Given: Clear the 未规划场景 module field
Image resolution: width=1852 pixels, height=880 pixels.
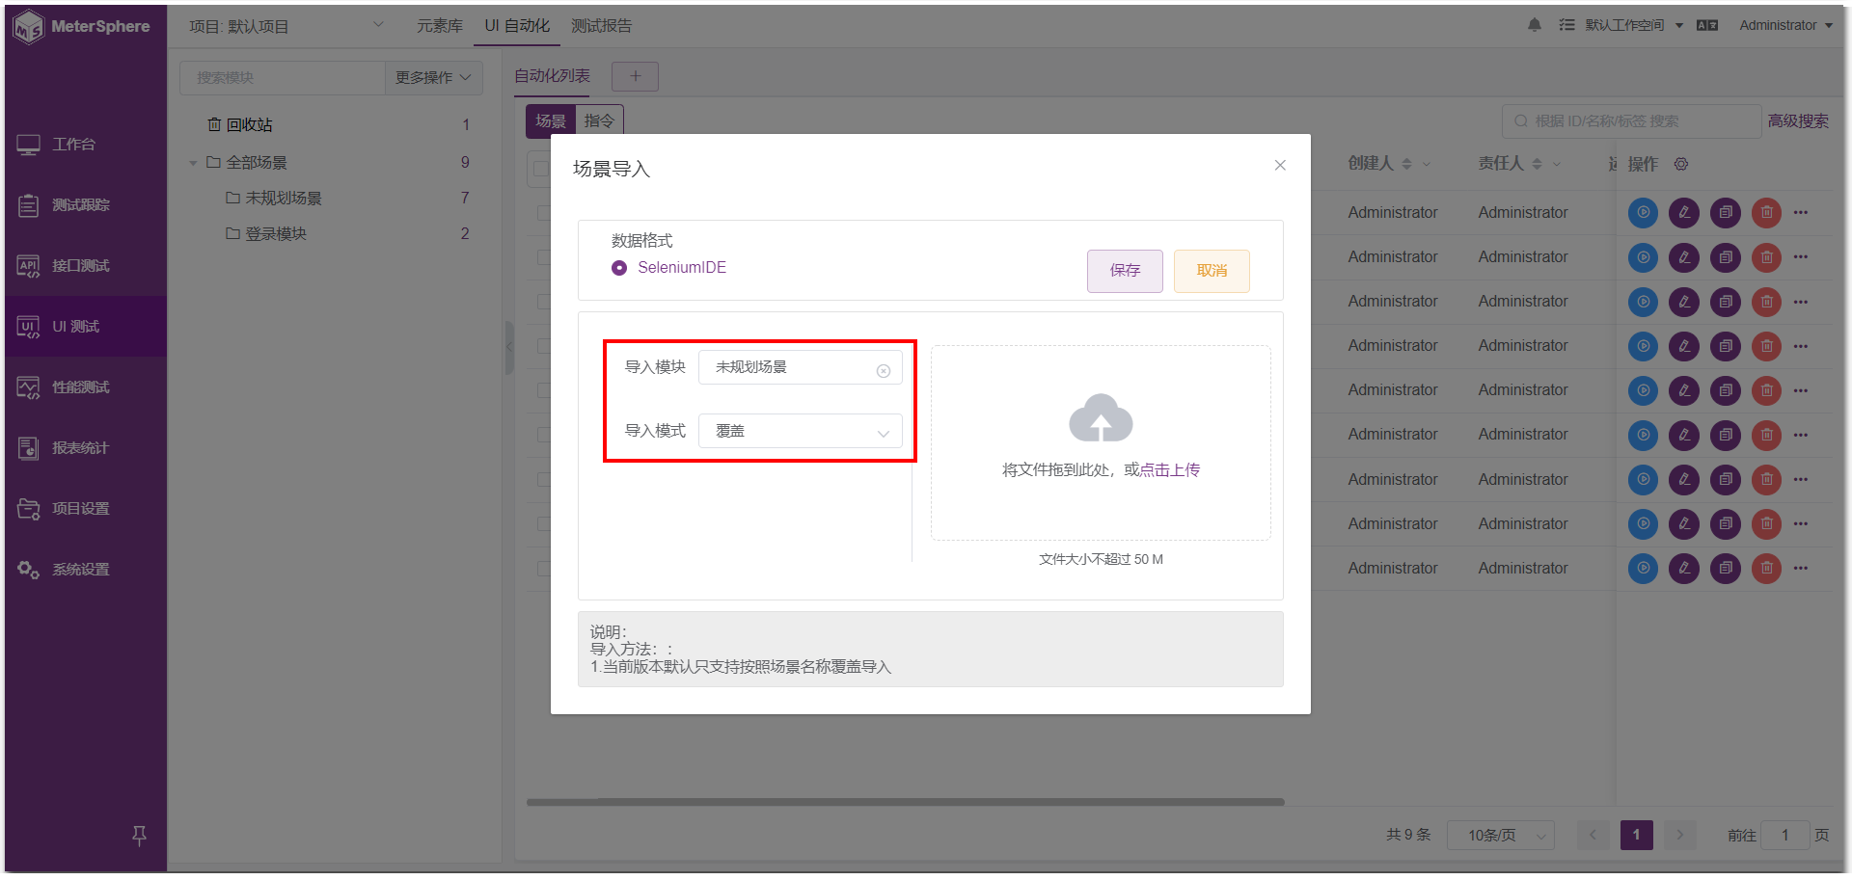Looking at the screenshot, I should (884, 370).
